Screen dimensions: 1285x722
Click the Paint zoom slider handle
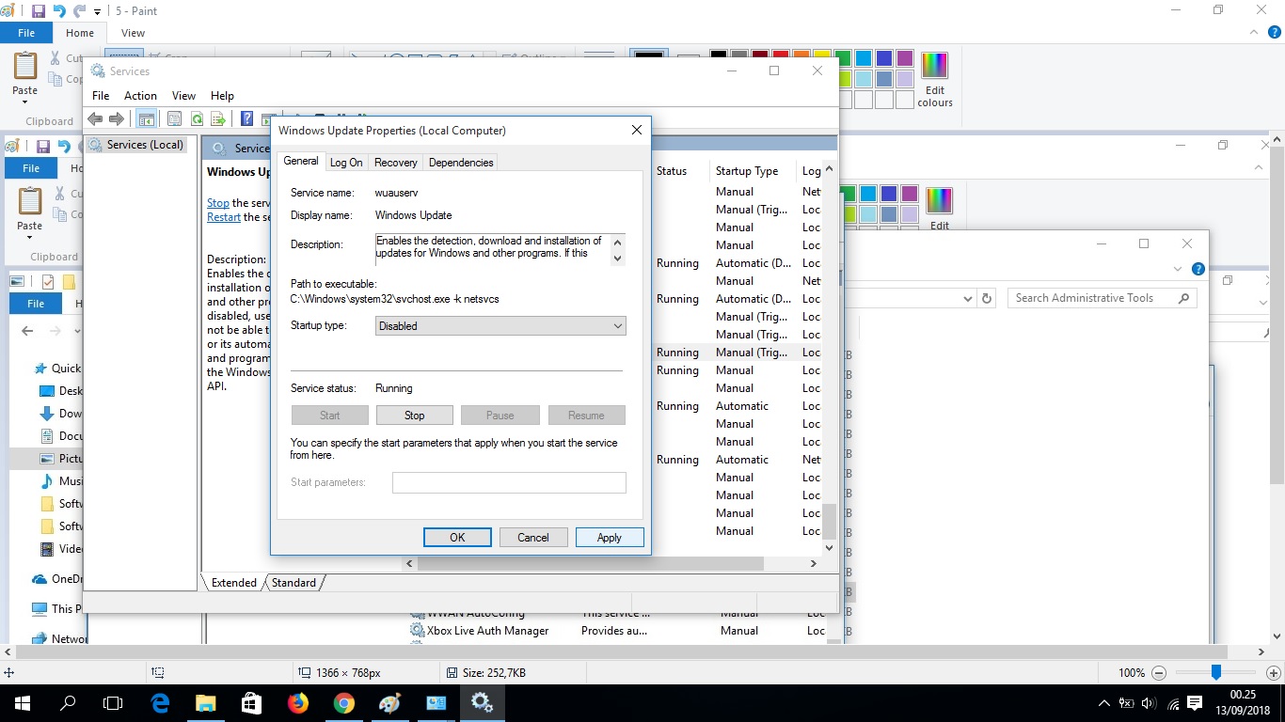1216,673
